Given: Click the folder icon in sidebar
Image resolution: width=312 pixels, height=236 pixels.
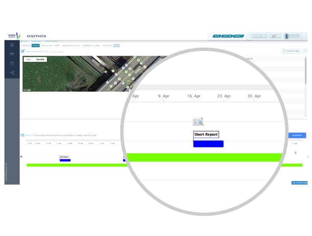Looking at the screenshot, I should click(12, 54).
